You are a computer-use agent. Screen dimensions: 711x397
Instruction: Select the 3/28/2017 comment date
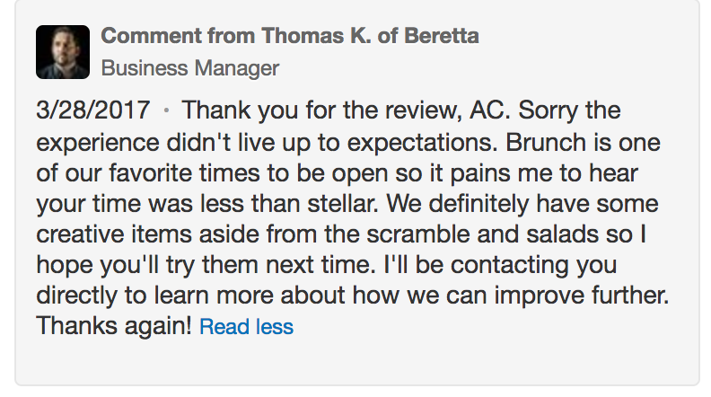click(93, 110)
